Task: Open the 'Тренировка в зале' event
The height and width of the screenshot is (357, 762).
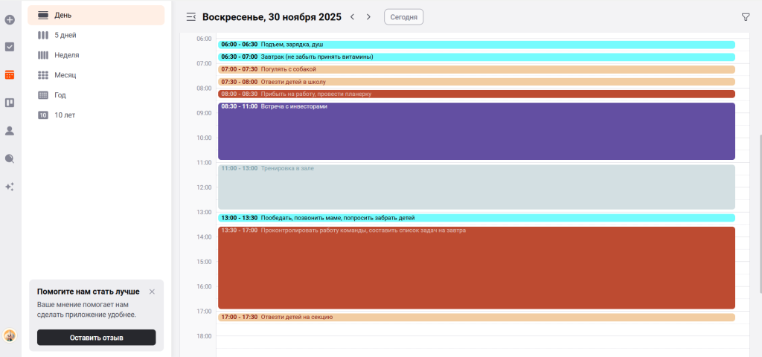Action: [x=476, y=187]
